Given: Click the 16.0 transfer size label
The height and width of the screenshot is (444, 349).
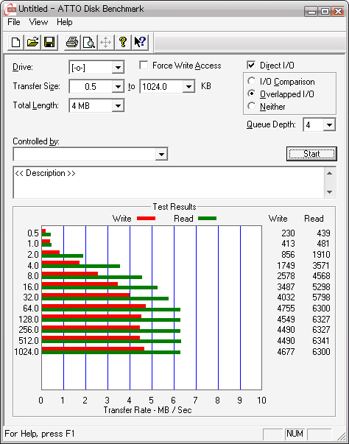Looking at the screenshot, I should tap(31, 287).
